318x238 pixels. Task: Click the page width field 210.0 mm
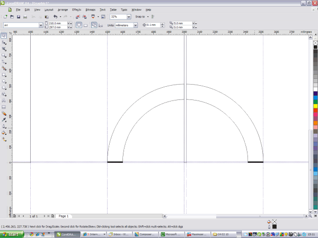coord(56,23)
